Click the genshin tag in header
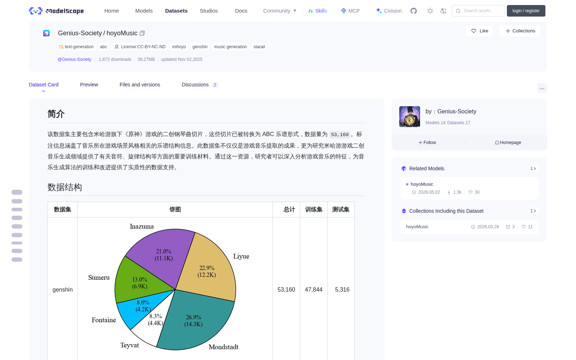This screenshot has width=576, height=360. 200,47
